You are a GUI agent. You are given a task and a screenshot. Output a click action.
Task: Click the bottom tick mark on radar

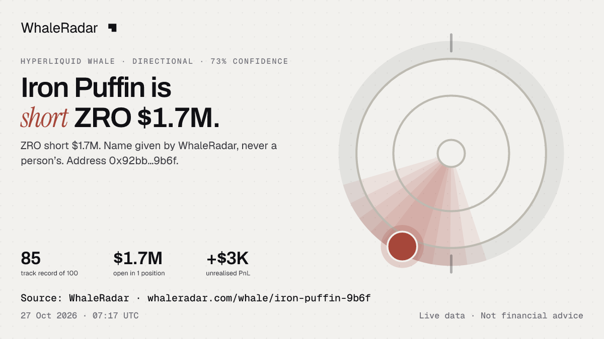point(451,264)
